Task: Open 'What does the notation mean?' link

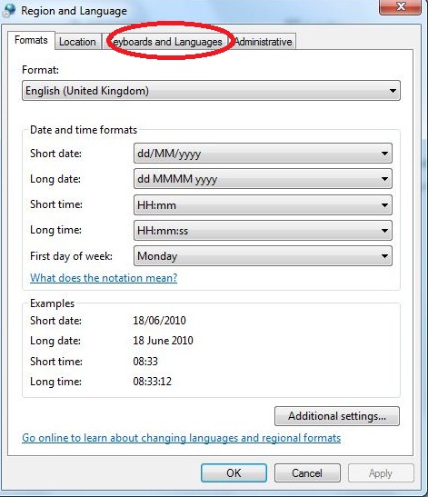Action: (x=104, y=278)
